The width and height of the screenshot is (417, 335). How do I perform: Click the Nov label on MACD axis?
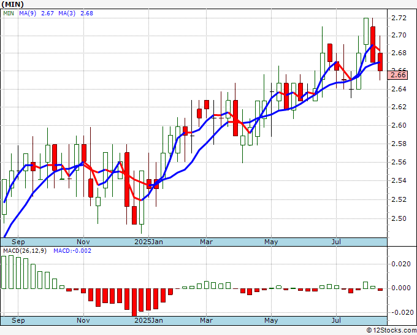(x=83, y=320)
